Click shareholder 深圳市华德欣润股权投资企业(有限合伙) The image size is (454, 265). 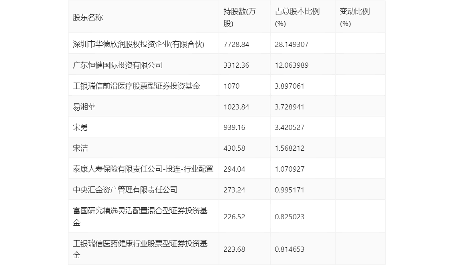click(139, 45)
